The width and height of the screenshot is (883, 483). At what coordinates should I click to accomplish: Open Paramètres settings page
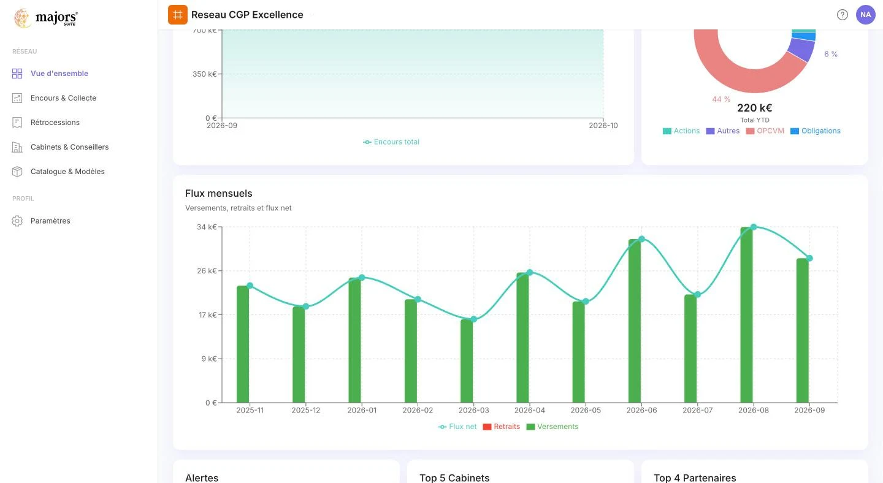coord(50,221)
